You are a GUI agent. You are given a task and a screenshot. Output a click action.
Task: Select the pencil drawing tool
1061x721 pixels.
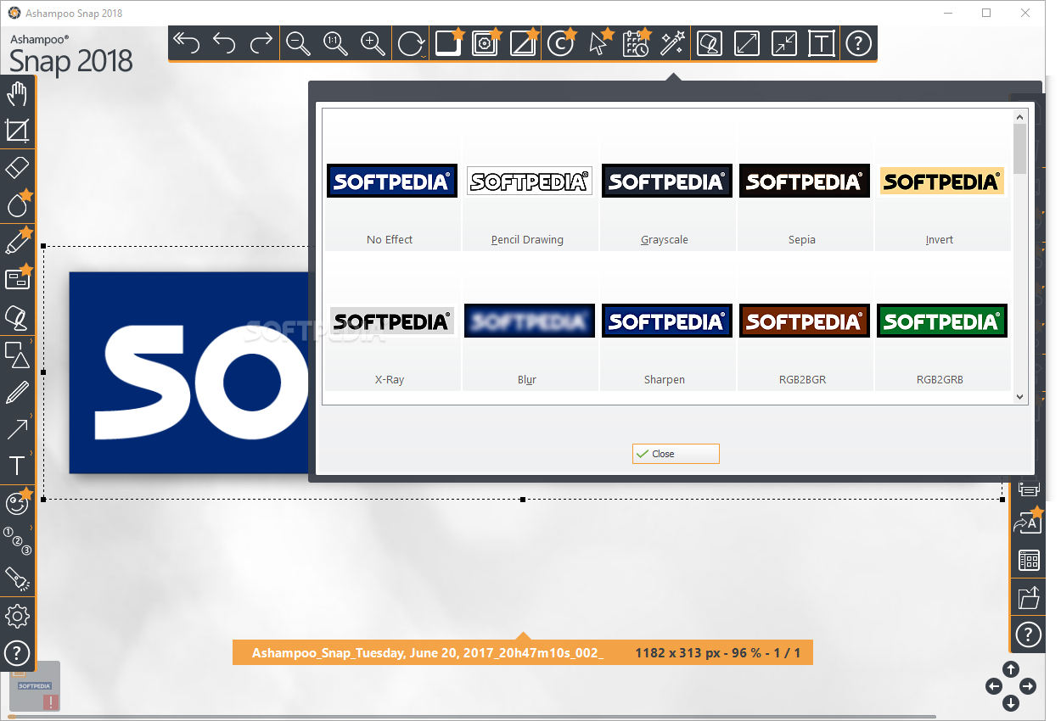pyautogui.click(x=17, y=392)
